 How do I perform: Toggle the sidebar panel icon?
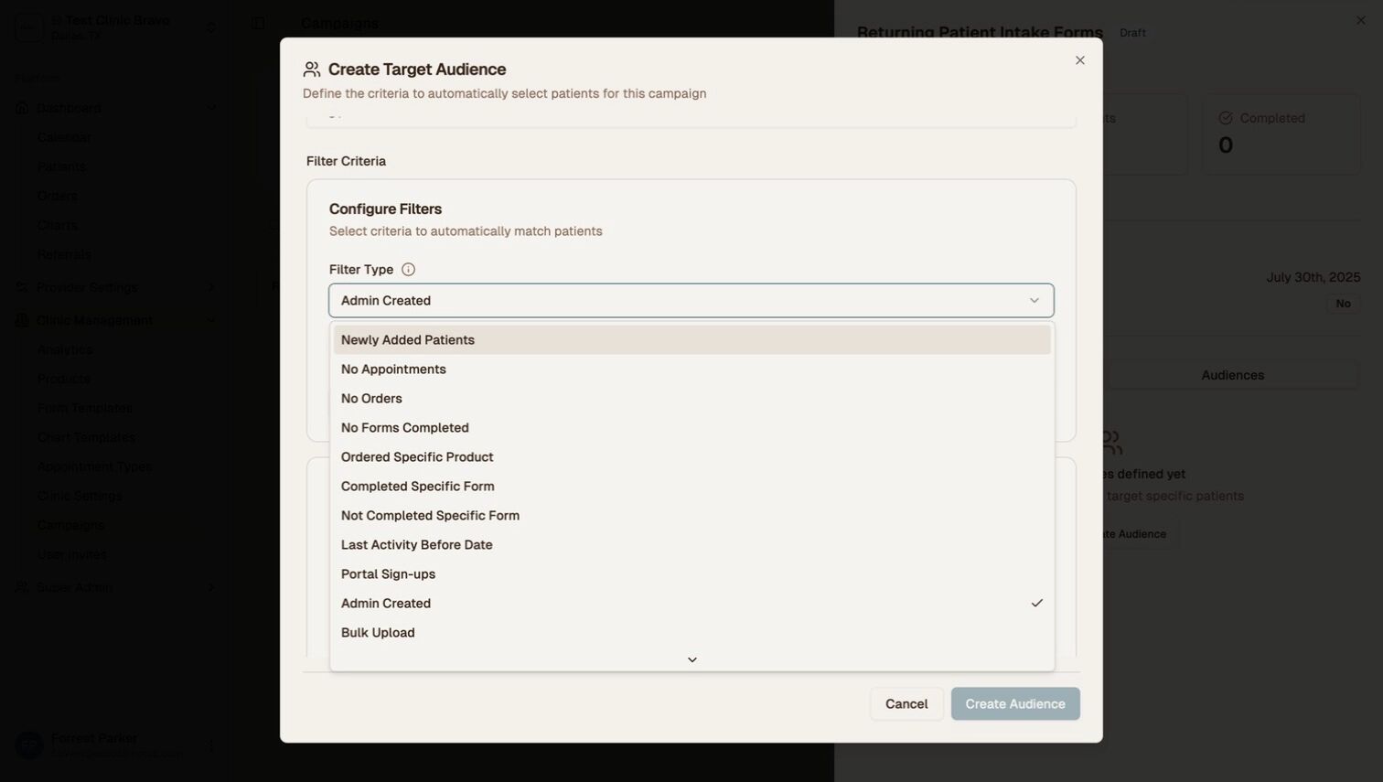(258, 23)
